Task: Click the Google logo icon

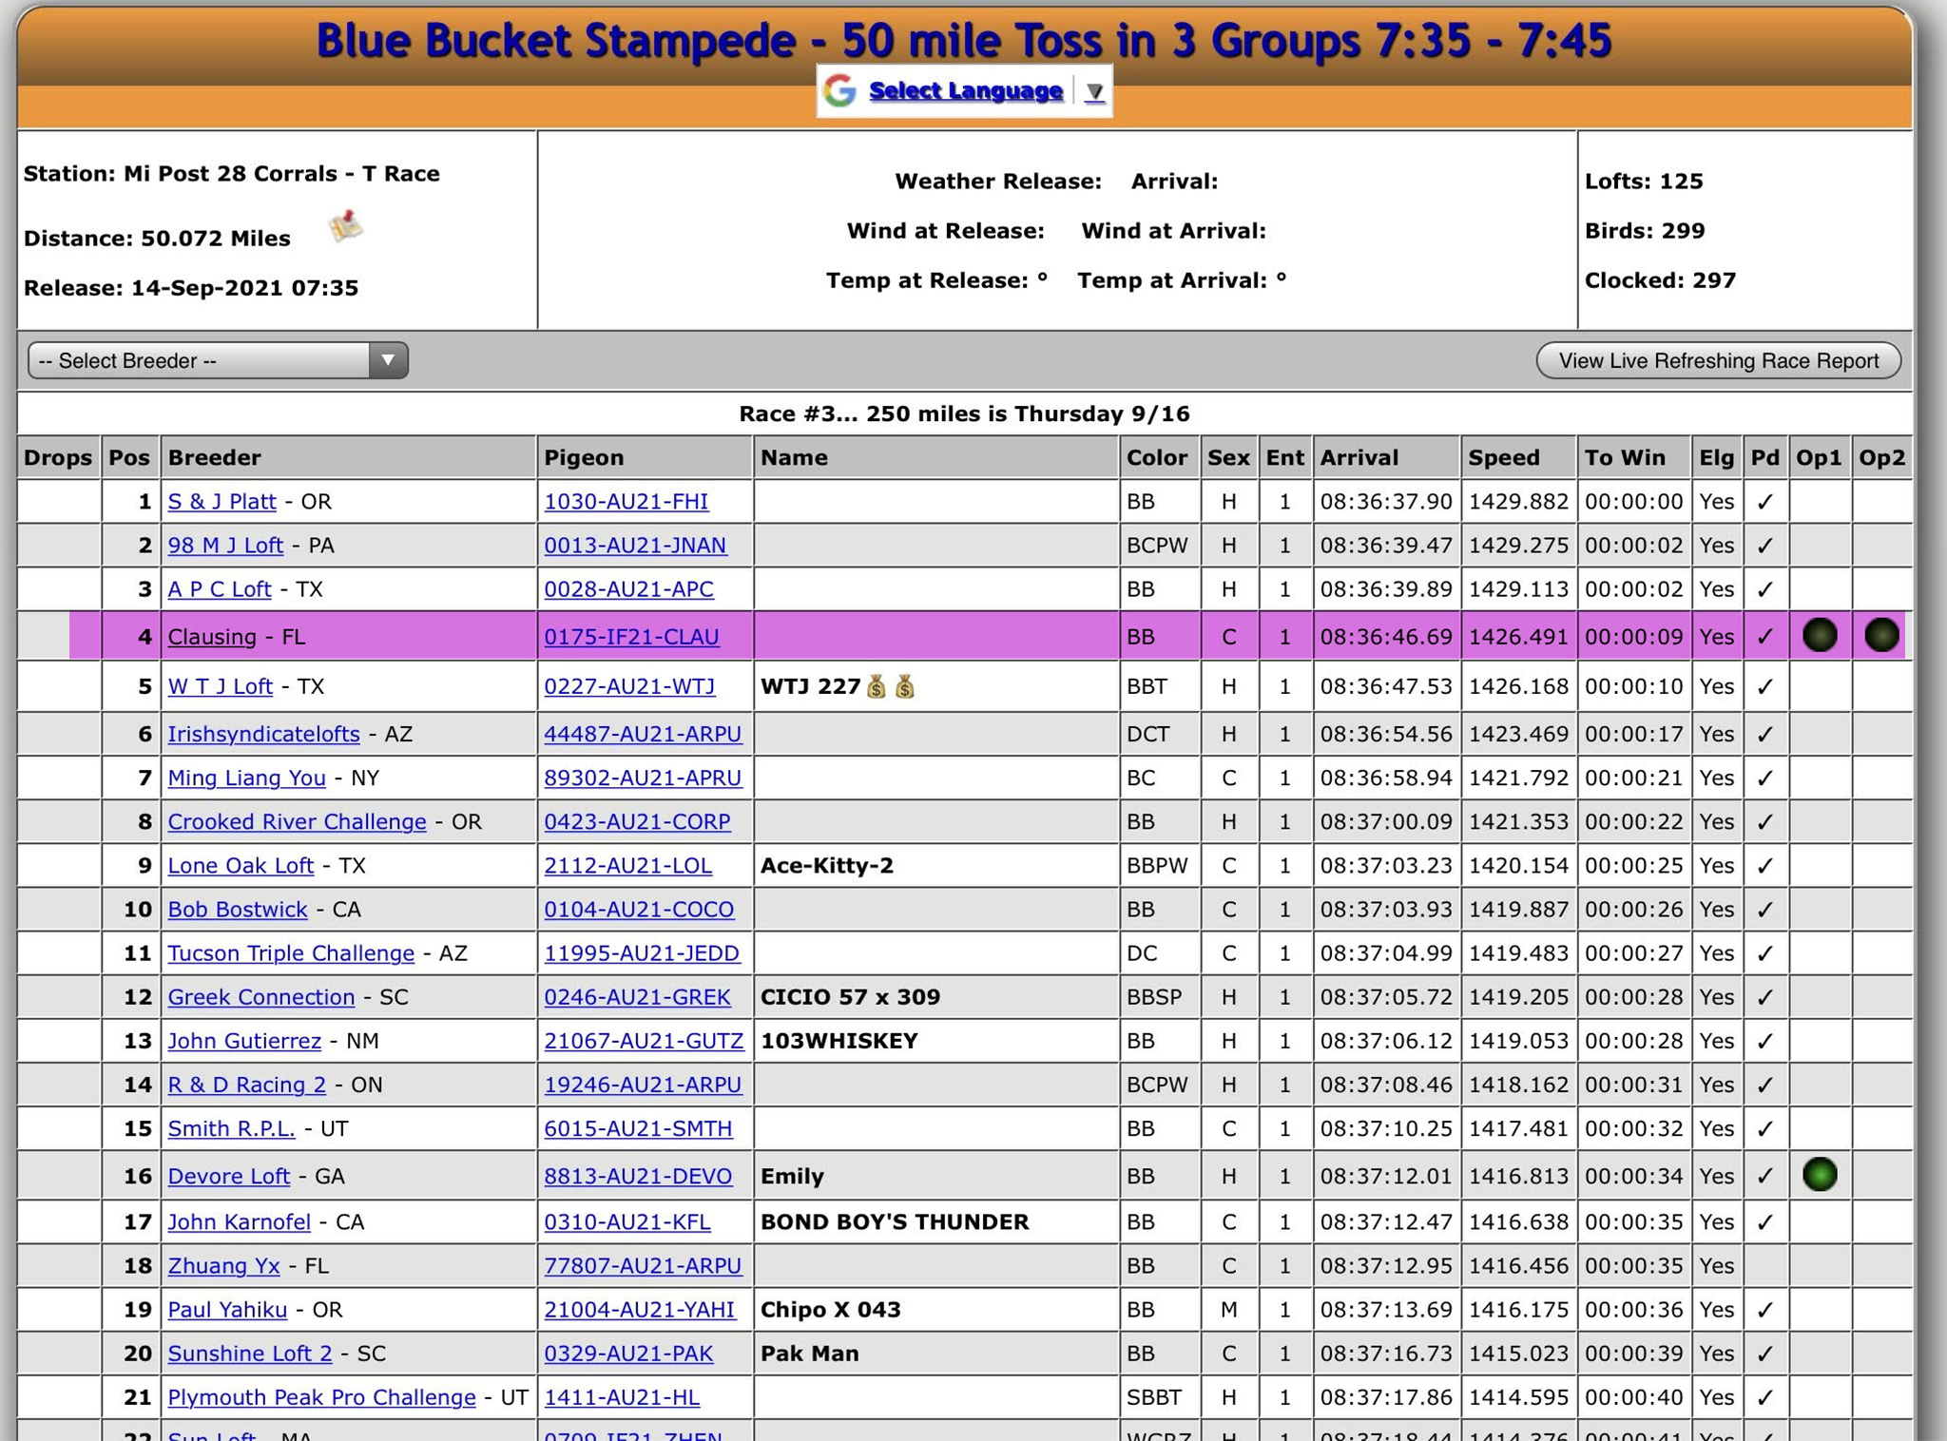Action: point(839,91)
